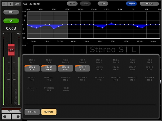Open the ST L channel selector

(11, 111)
